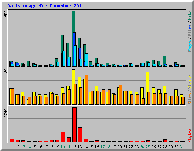Viewport: 194px width, 151px height.
Task: Select the red KBytes bar for day 13
Action: pos(80,135)
